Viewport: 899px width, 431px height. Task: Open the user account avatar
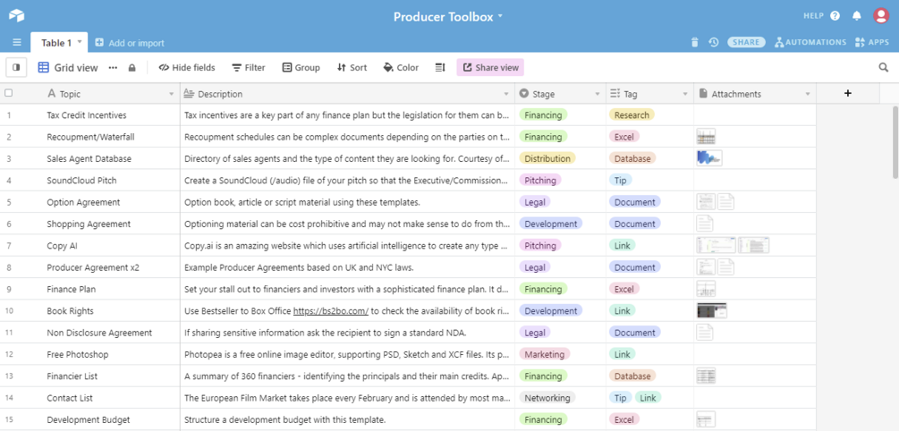click(x=880, y=16)
